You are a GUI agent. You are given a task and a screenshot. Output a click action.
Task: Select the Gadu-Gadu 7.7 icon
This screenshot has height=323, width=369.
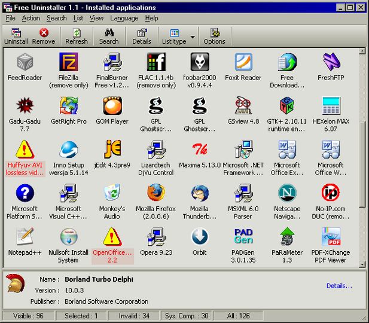click(x=25, y=105)
